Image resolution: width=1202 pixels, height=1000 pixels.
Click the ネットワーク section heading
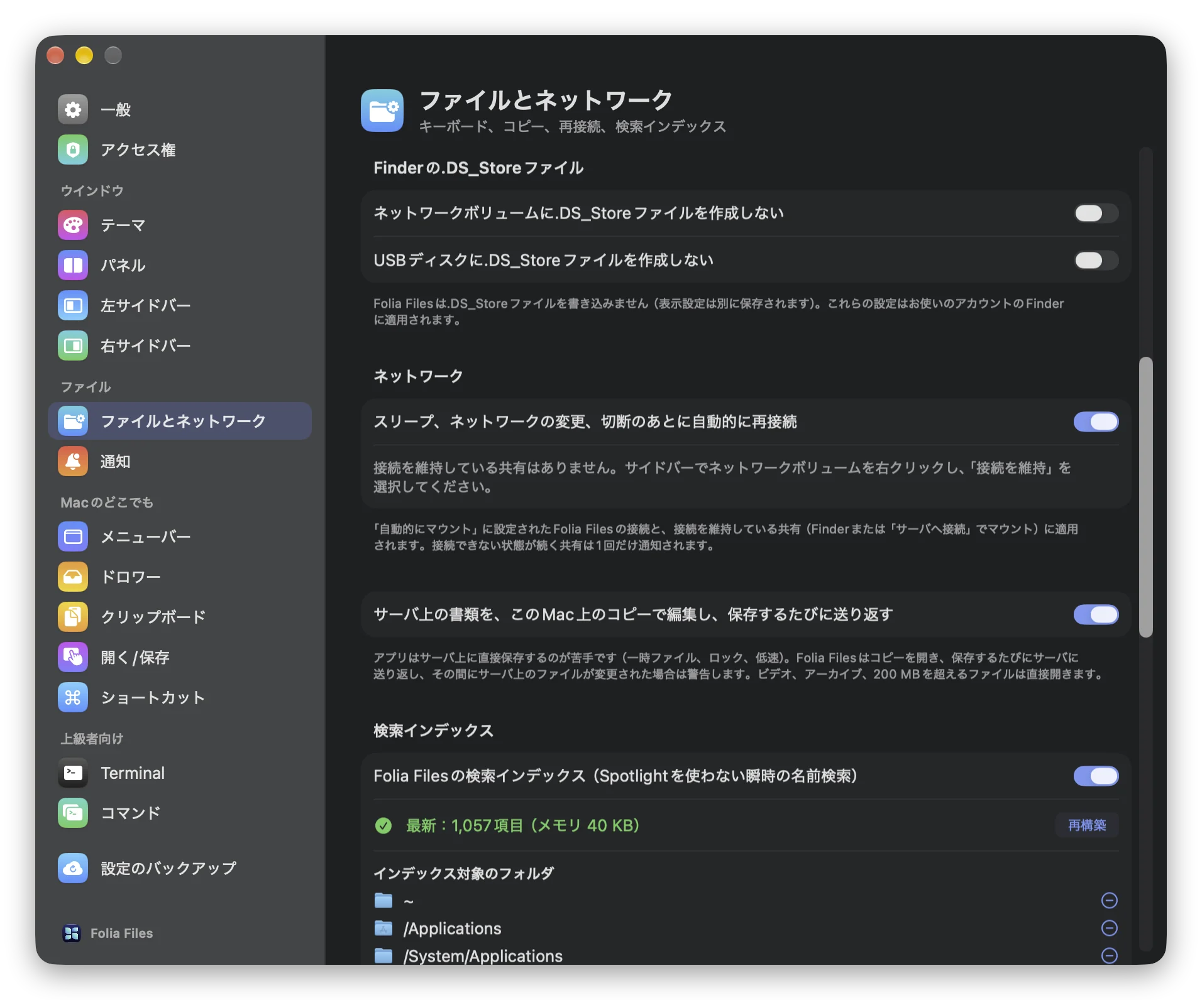[418, 376]
